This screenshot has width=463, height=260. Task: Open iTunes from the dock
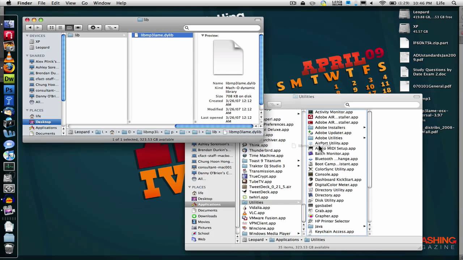click(x=9, y=156)
